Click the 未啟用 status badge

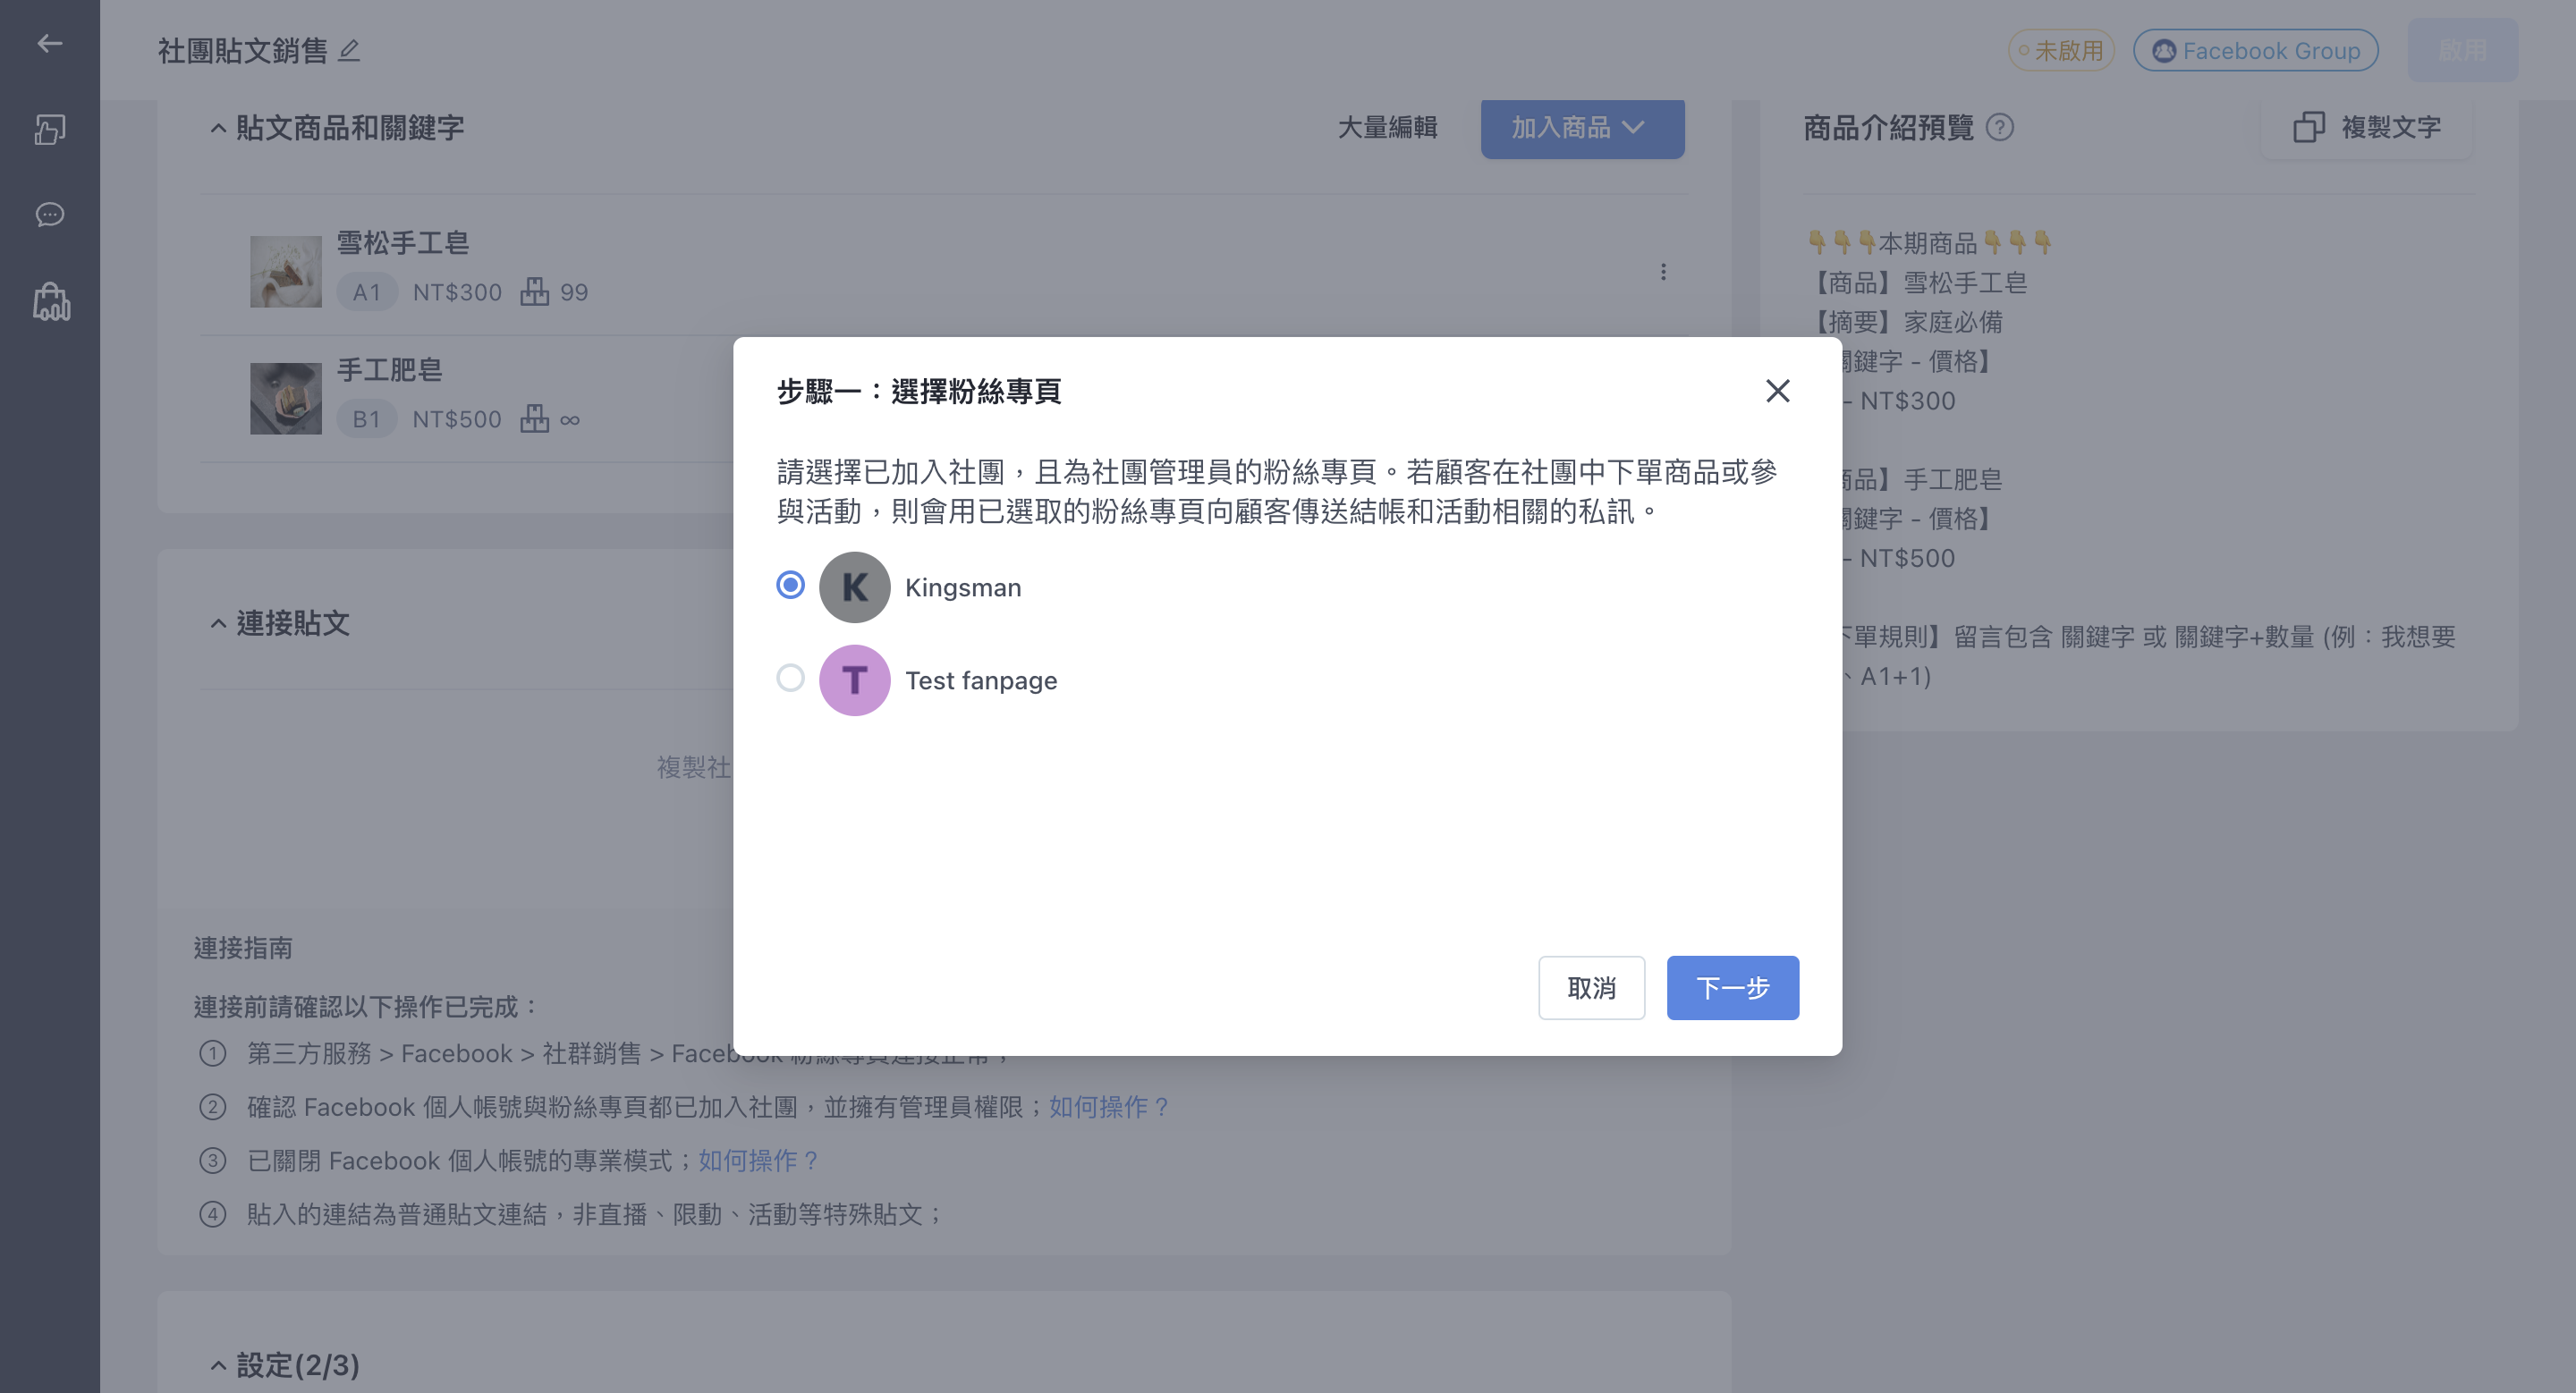[x=2061, y=50]
